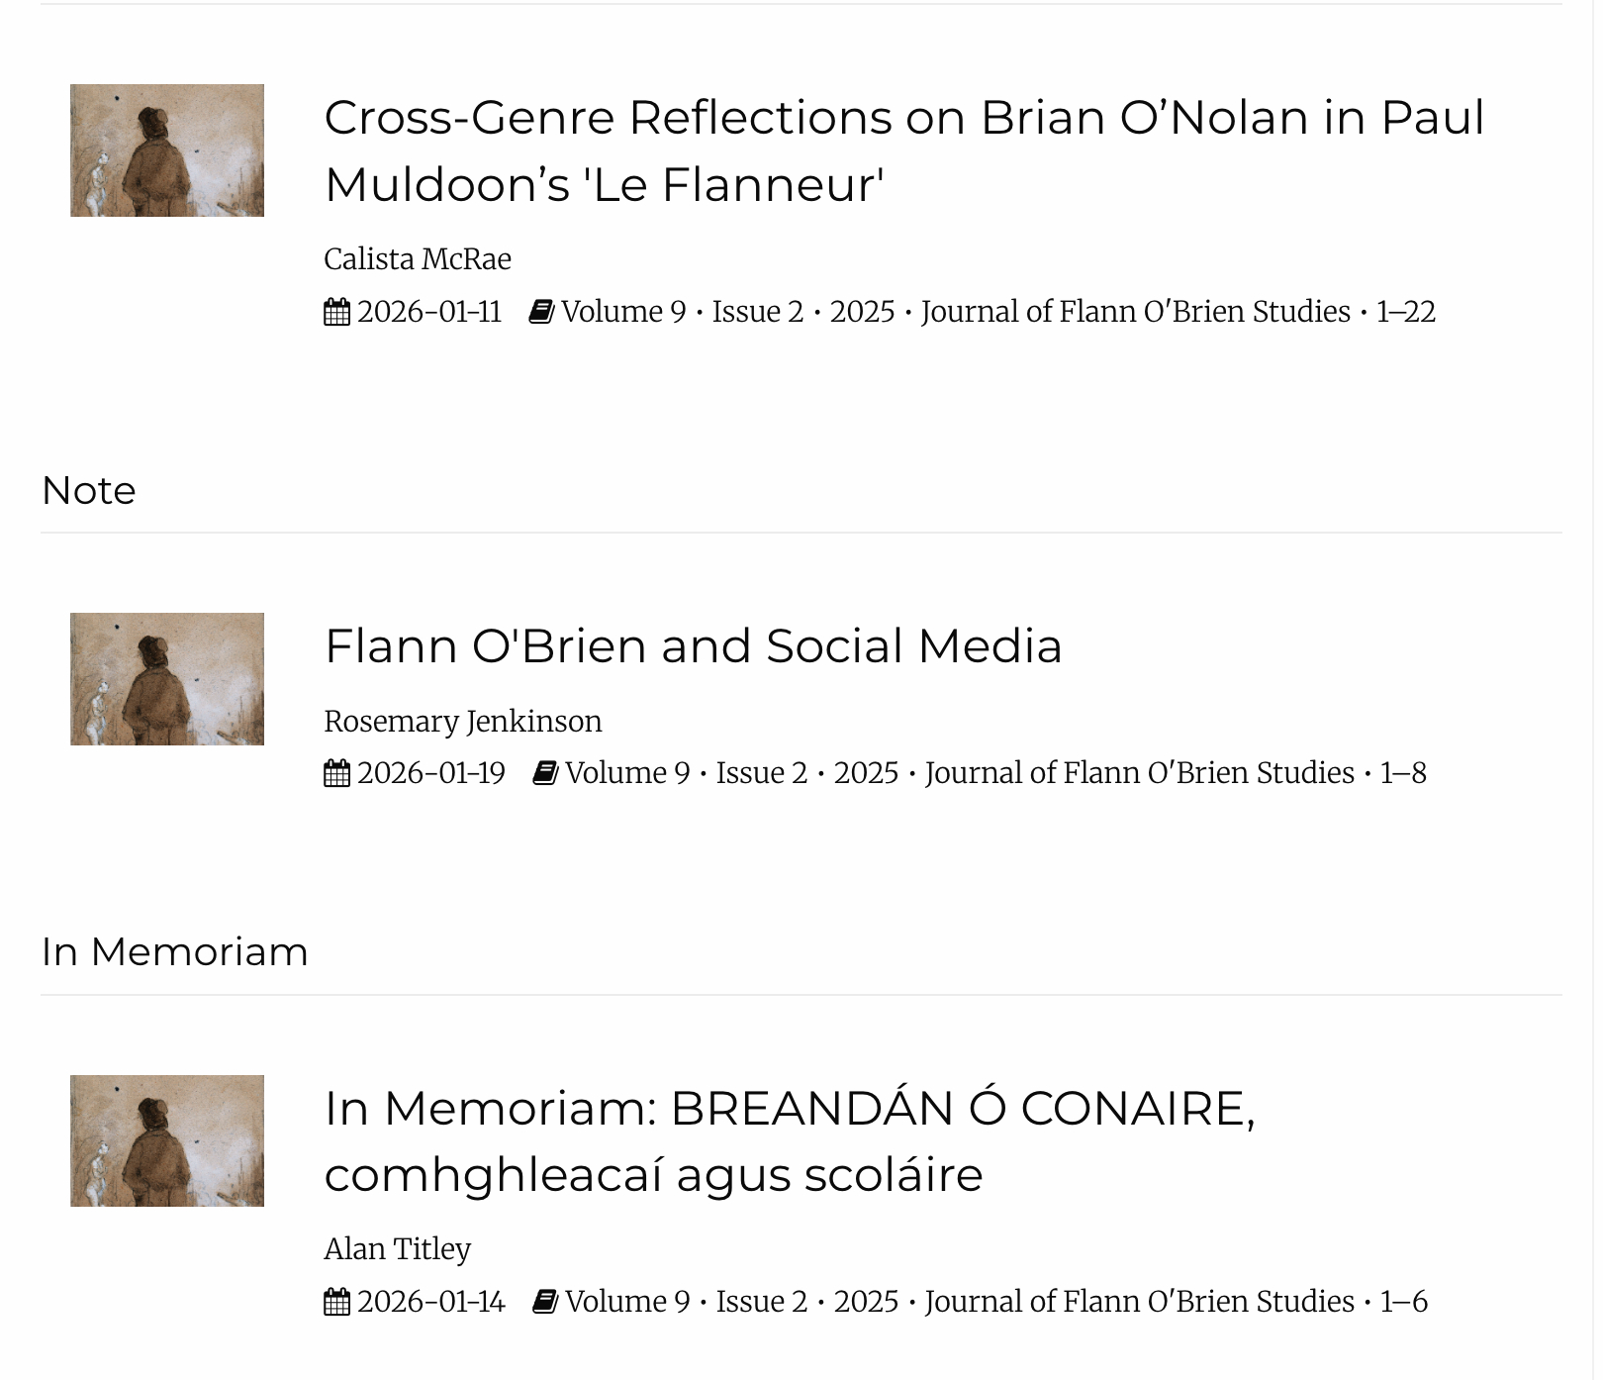Open the thumbnail for the Cross-Genre Reflections article

tap(167, 150)
